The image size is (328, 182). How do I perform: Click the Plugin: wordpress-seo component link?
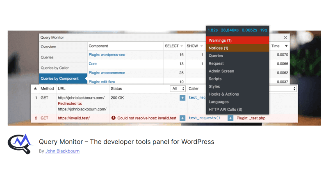tap(107, 54)
